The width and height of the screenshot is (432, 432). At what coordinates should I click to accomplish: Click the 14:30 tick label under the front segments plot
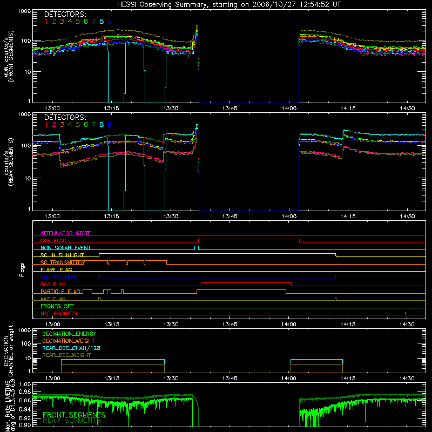[407, 109]
